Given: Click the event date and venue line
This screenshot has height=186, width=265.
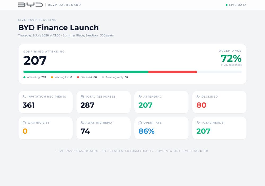Looking at the screenshot, I should click(66, 35).
